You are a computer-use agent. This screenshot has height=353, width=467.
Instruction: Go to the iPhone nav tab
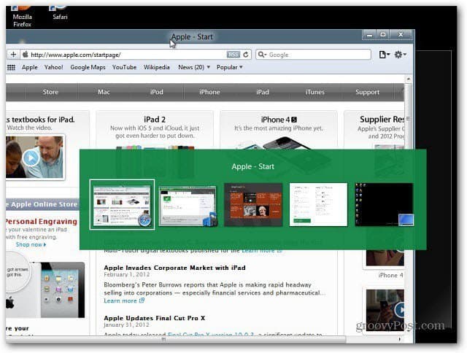tap(209, 92)
